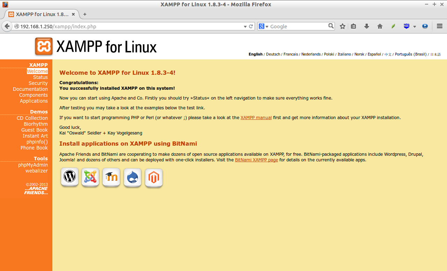Switch language to Nederlands
The image size is (447, 271).
pos(311,54)
